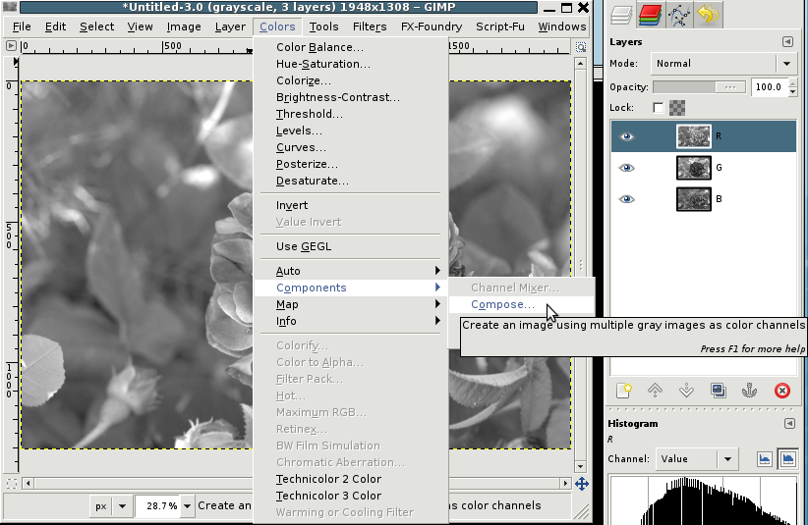Screen dimensions: 808x525
Task: Open the File menu
Action: click(x=22, y=26)
